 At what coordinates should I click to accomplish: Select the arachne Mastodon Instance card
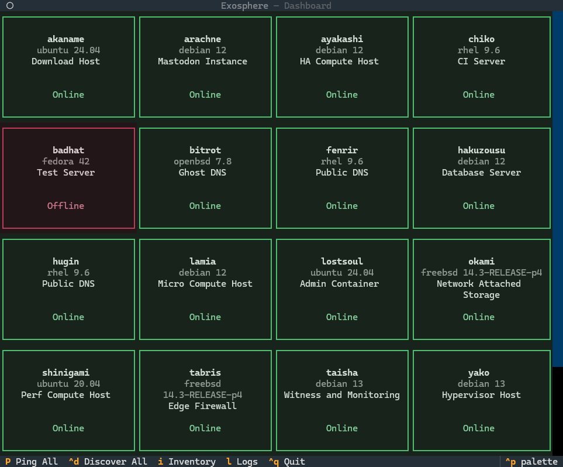pos(205,66)
